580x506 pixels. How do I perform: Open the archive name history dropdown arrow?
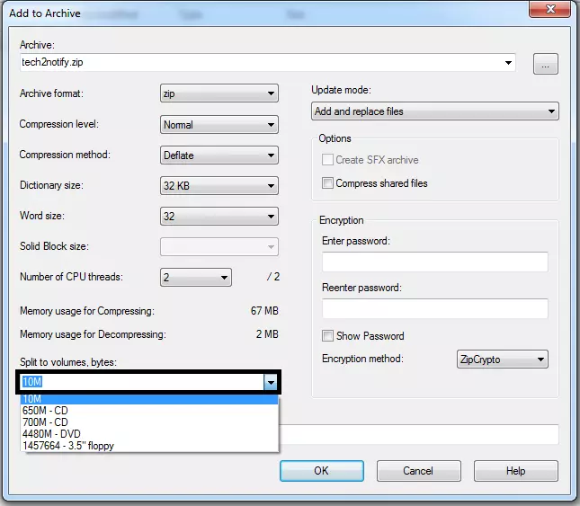508,63
